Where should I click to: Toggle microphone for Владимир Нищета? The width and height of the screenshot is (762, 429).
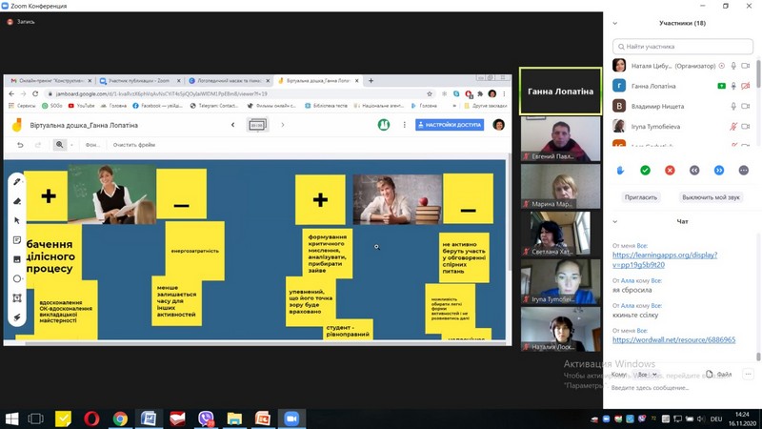pyautogui.click(x=733, y=106)
